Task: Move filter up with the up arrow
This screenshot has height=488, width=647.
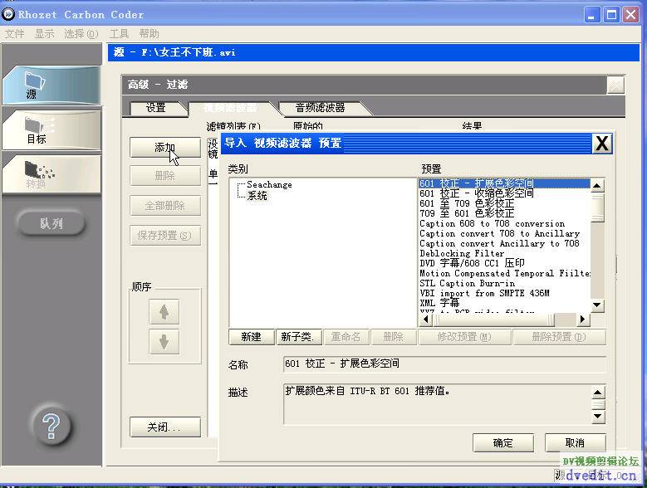Action: click(x=164, y=312)
